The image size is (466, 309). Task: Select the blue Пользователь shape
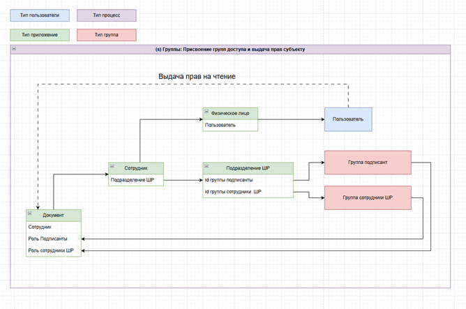pos(347,119)
